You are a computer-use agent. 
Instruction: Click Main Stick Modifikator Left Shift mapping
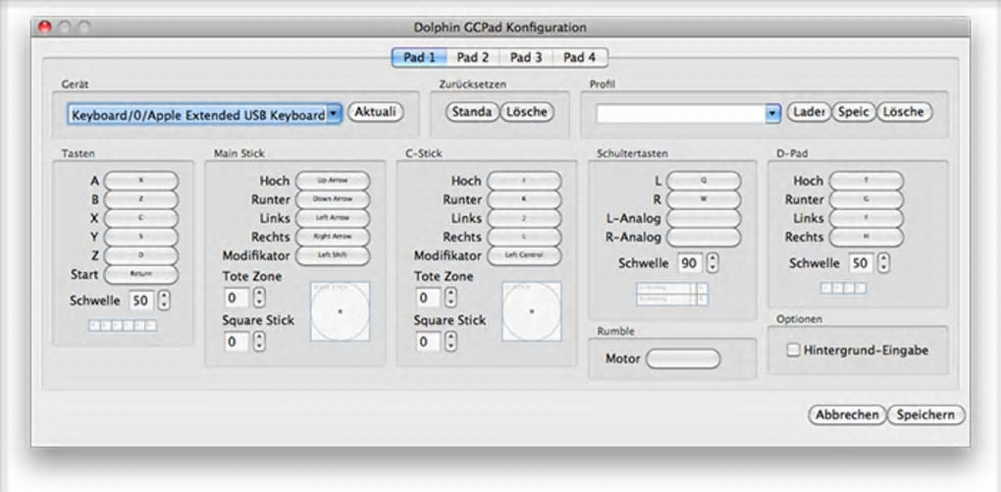tap(332, 255)
